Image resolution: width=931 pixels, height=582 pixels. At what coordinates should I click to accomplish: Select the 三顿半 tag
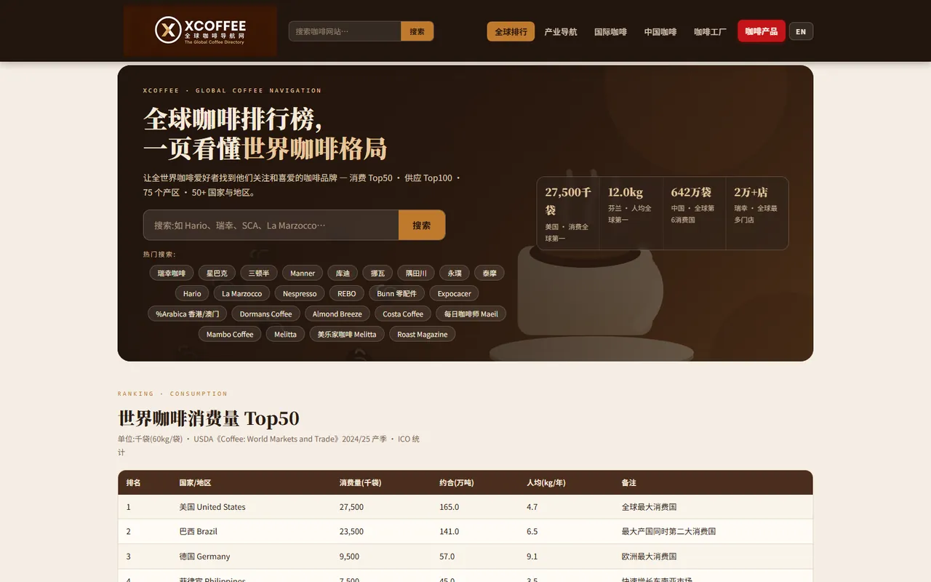tap(259, 273)
